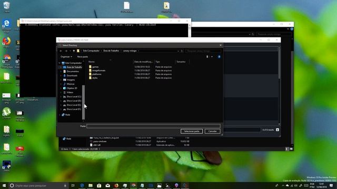Select the styles folder
This screenshot has width=337, height=189.
pos(95,78)
